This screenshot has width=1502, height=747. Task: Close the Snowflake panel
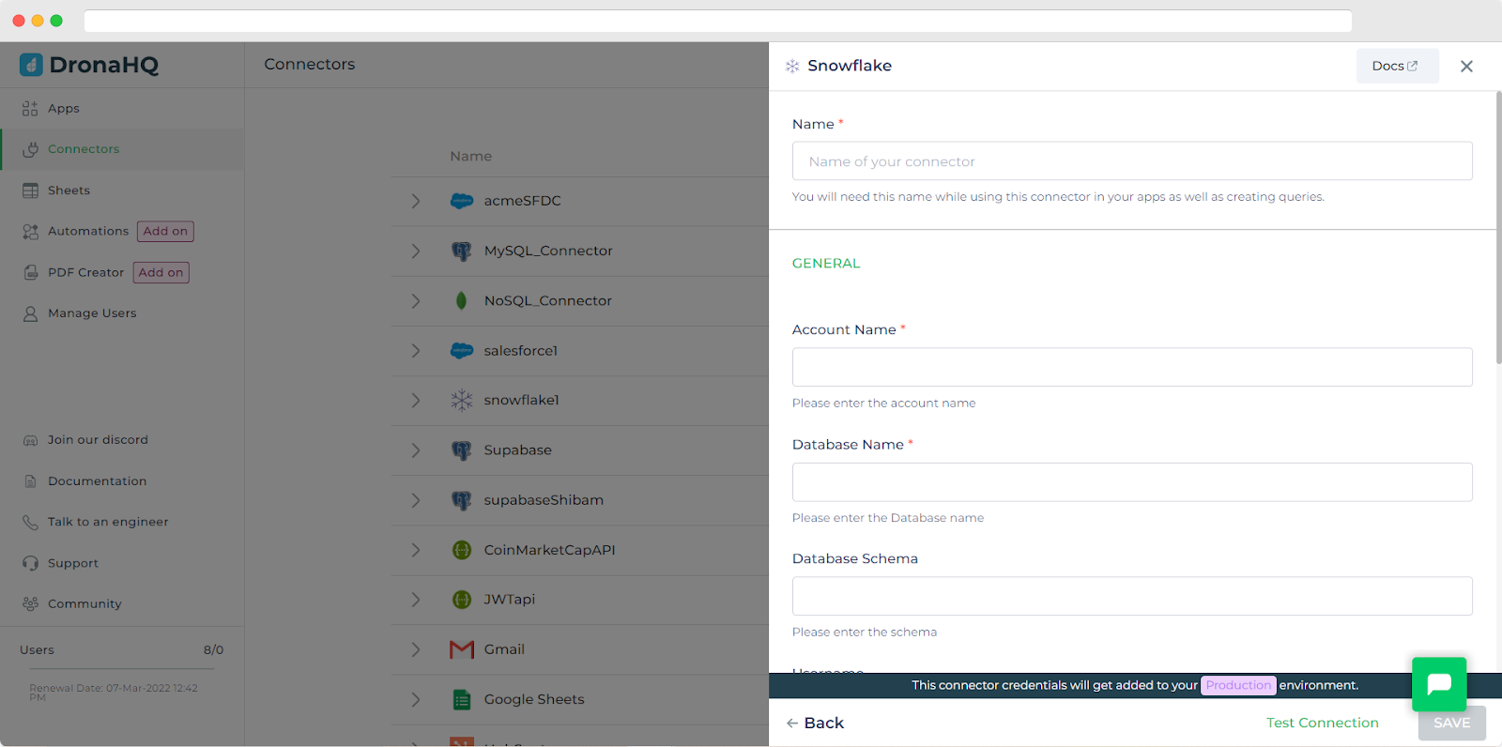(x=1466, y=67)
